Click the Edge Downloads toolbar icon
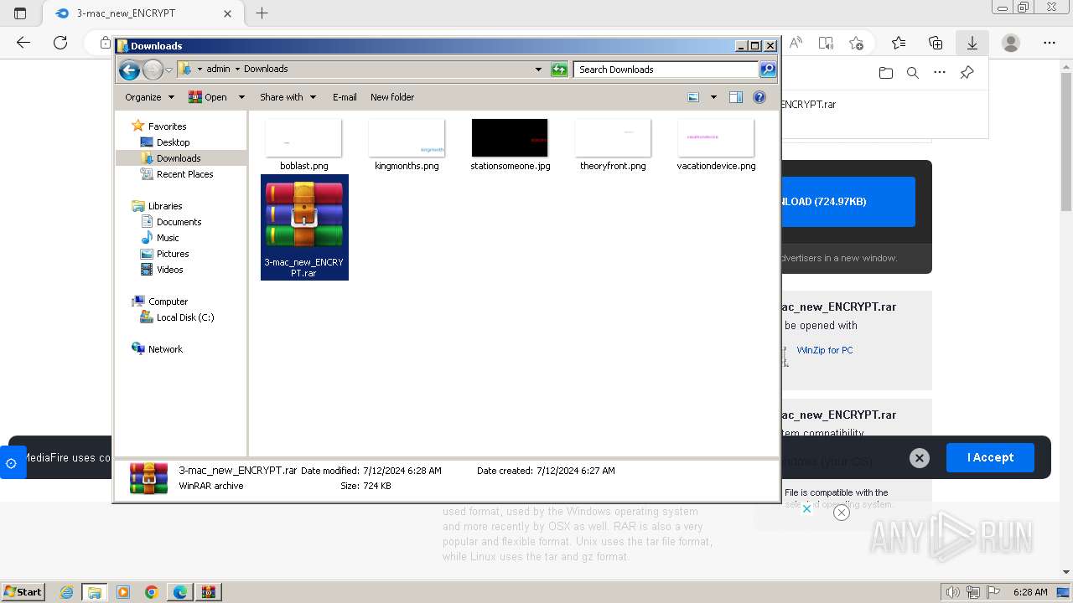 [972, 43]
